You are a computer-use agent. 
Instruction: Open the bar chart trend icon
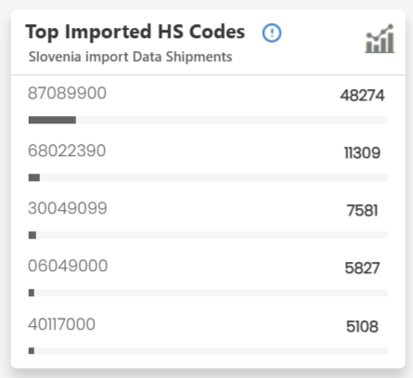coord(380,38)
